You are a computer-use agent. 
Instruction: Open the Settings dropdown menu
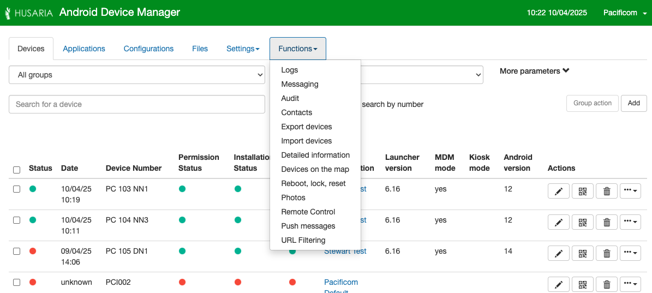coord(243,49)
